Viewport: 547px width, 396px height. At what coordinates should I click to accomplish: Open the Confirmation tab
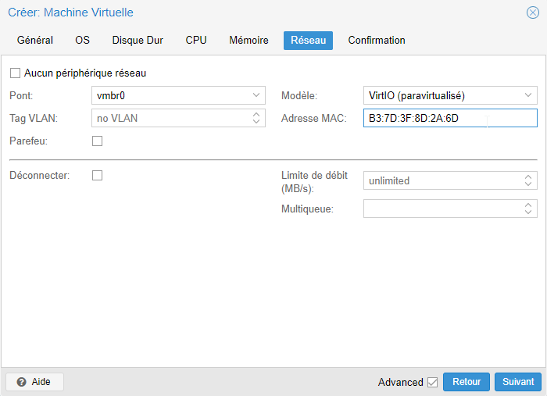coord(377,40)
